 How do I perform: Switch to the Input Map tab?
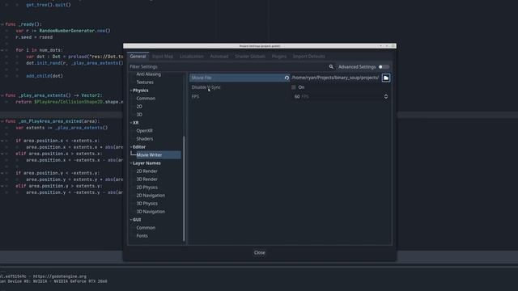163,57
